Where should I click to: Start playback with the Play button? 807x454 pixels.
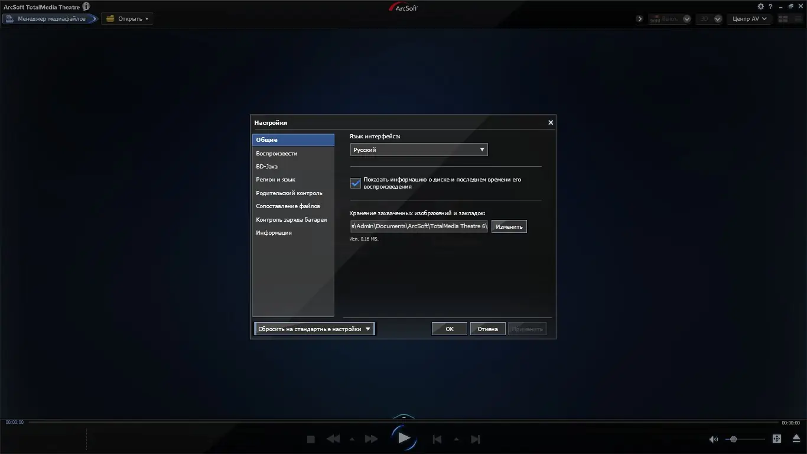(404, 438)
